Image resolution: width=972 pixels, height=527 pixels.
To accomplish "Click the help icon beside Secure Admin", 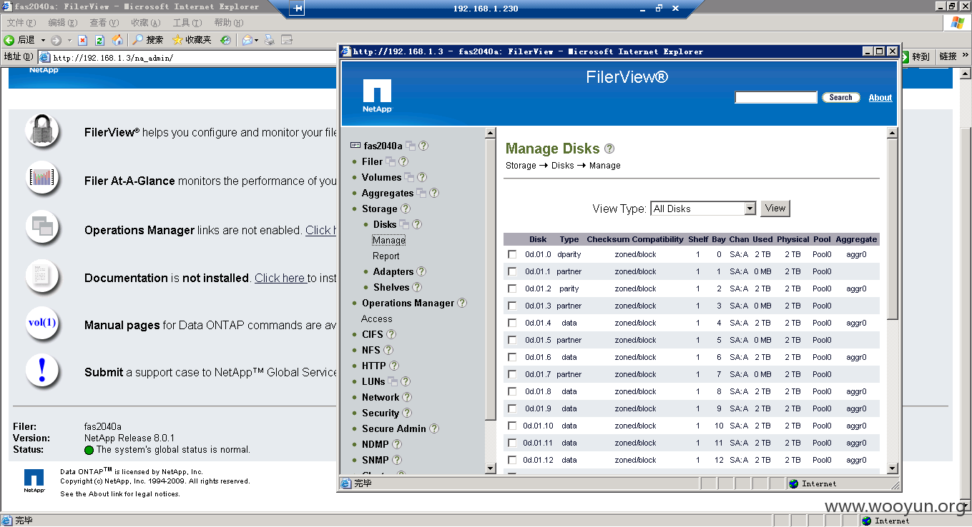I will coord(434,428).
